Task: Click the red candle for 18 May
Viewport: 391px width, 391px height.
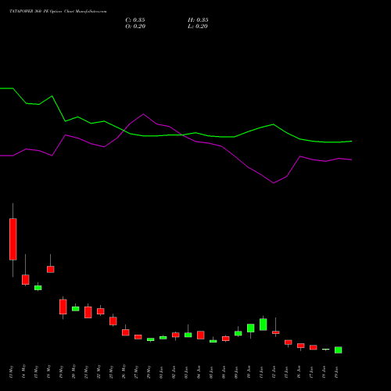Action: [51, 269]
